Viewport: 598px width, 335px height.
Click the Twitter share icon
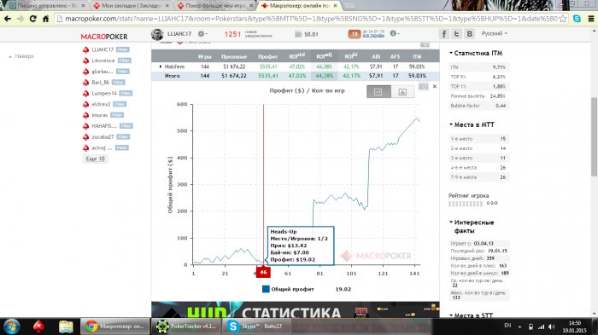click(x=456, y=34)
